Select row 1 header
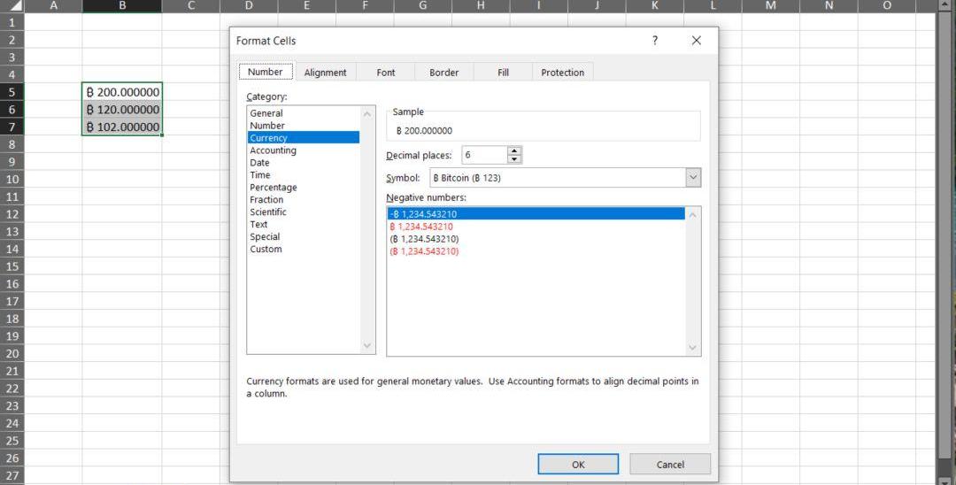This screenshot has width=956, height=485. pos(12,22)
